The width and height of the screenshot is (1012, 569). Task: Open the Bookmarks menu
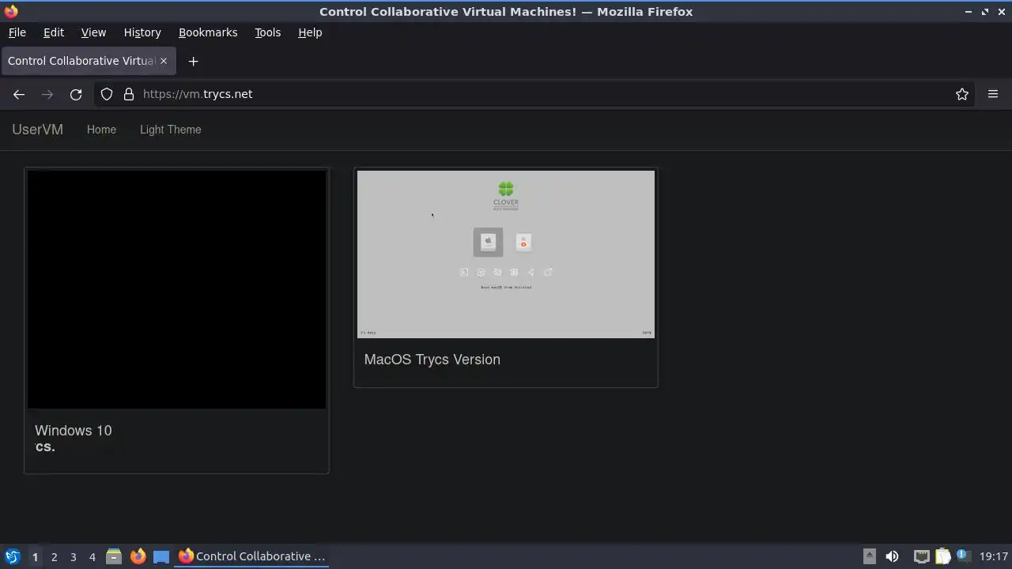(x=208, y=32)
